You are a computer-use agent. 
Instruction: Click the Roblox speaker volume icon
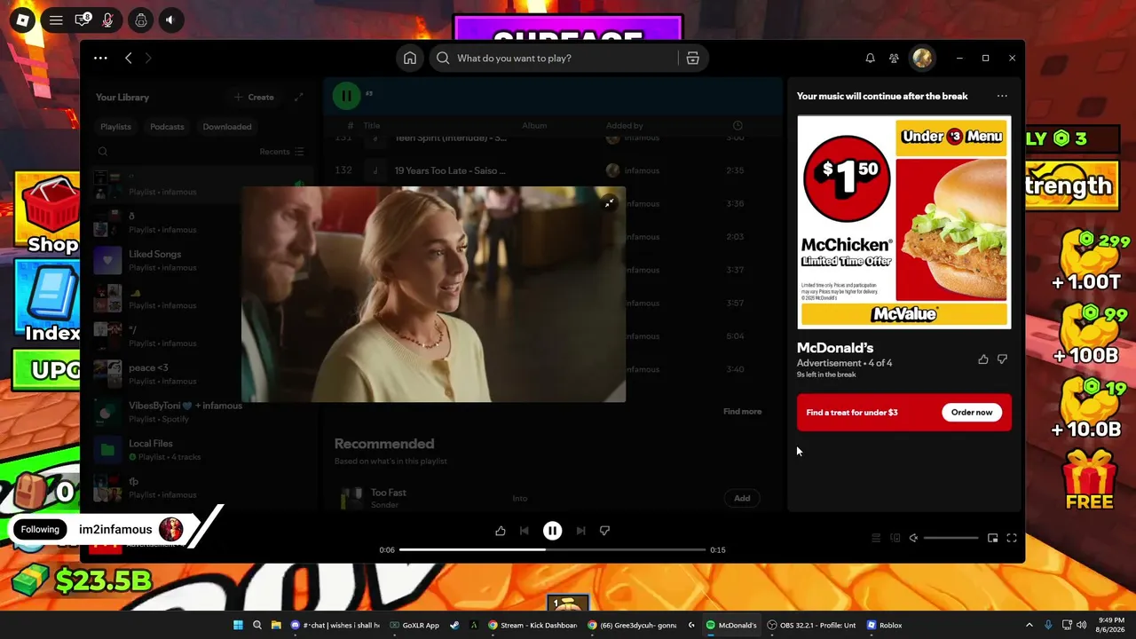(x=170, y=20)
